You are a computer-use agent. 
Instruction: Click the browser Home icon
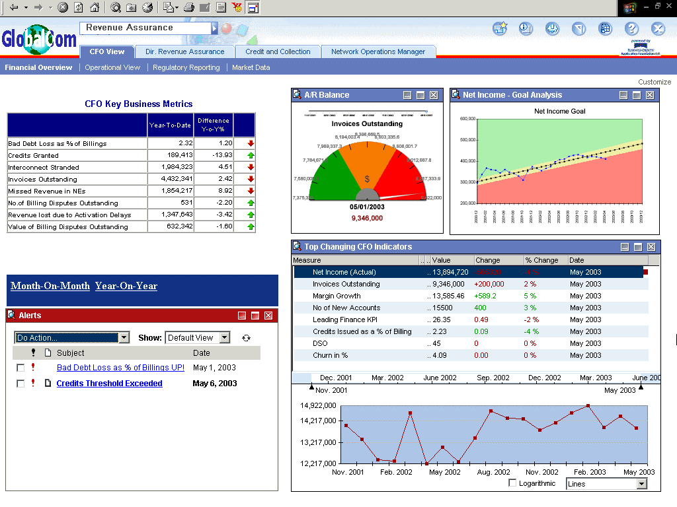point(95,7)
